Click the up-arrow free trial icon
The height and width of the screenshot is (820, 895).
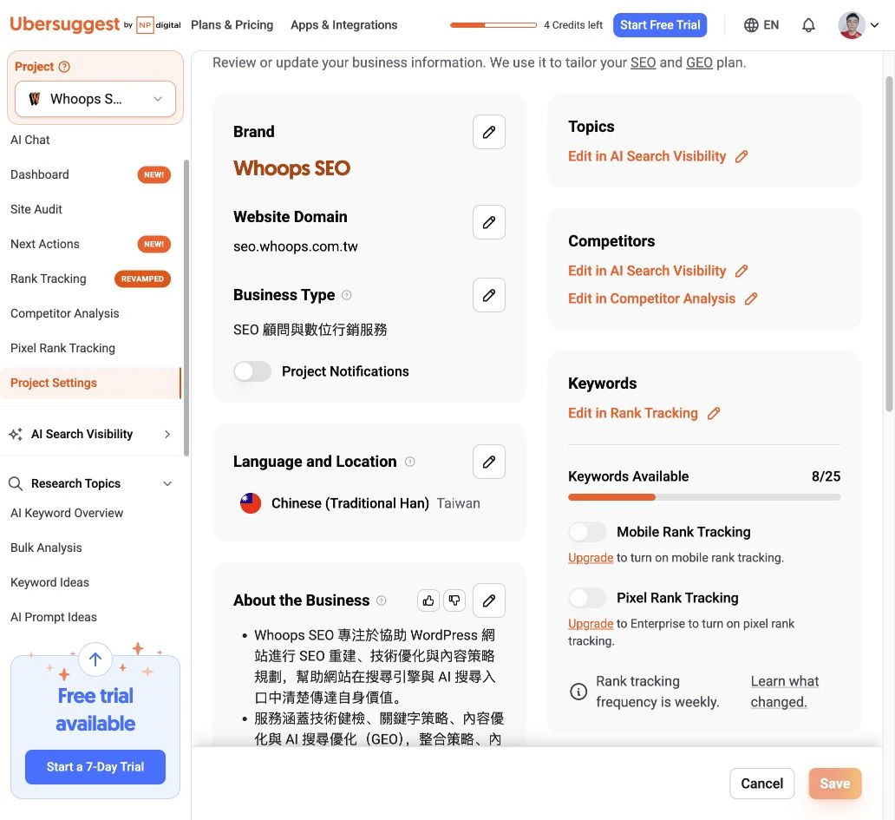click(95, 659)
